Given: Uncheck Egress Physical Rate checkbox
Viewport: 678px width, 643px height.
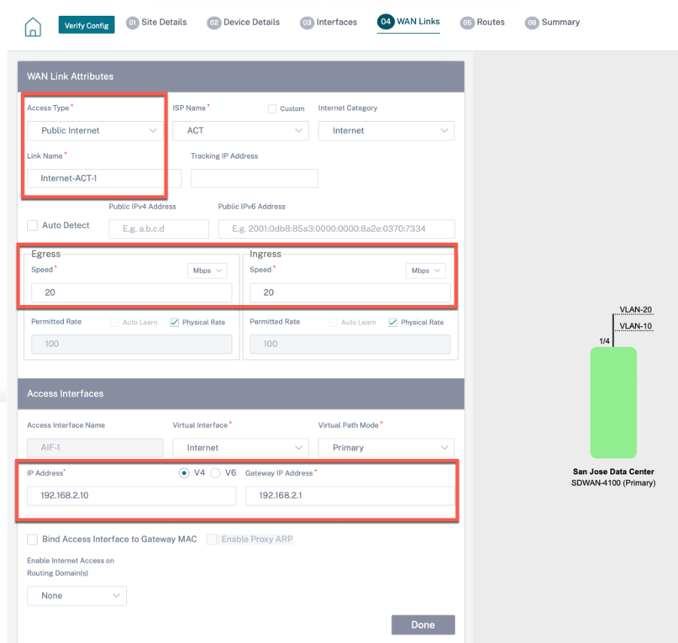Looking at the screenshot, I should (174, 322).
